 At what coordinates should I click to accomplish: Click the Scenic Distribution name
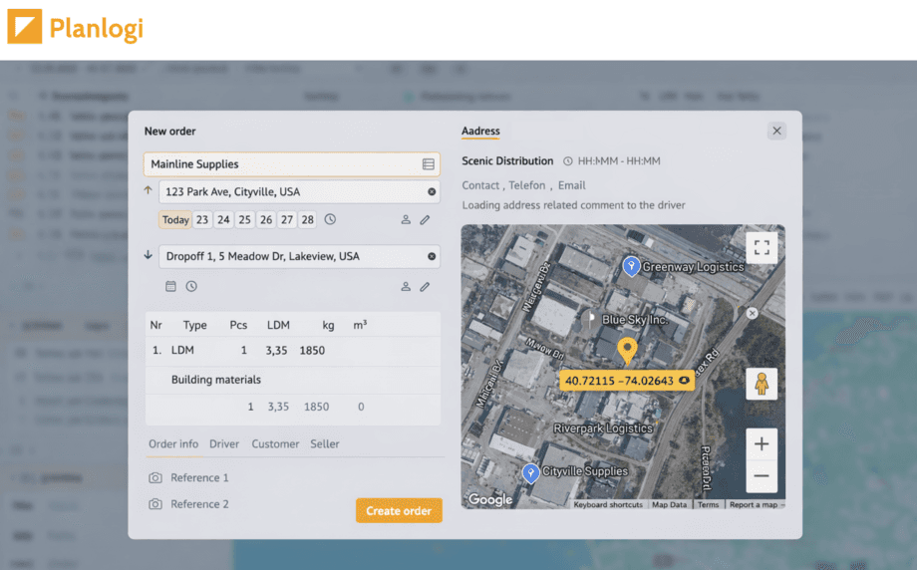coord(507,160)
